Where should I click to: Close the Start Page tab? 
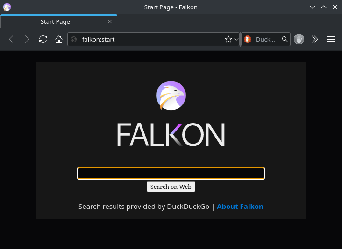click(x=110, y=21)
